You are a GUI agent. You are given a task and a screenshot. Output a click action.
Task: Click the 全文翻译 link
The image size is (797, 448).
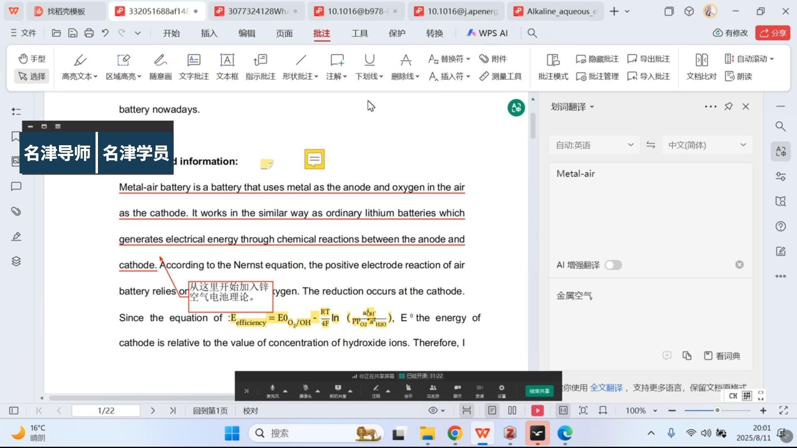(606, 388)
